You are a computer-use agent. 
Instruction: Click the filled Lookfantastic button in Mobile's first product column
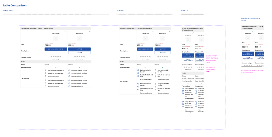coord(188,55)
